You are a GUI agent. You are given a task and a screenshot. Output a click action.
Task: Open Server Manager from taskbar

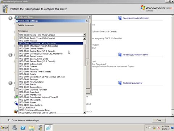(15, 128)
